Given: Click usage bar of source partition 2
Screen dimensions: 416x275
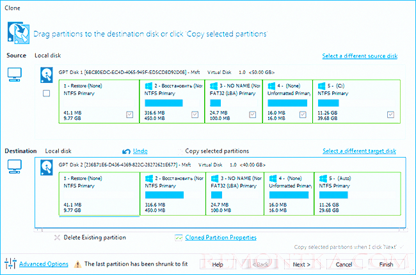Looking at the screenshot, I should 172,103.
